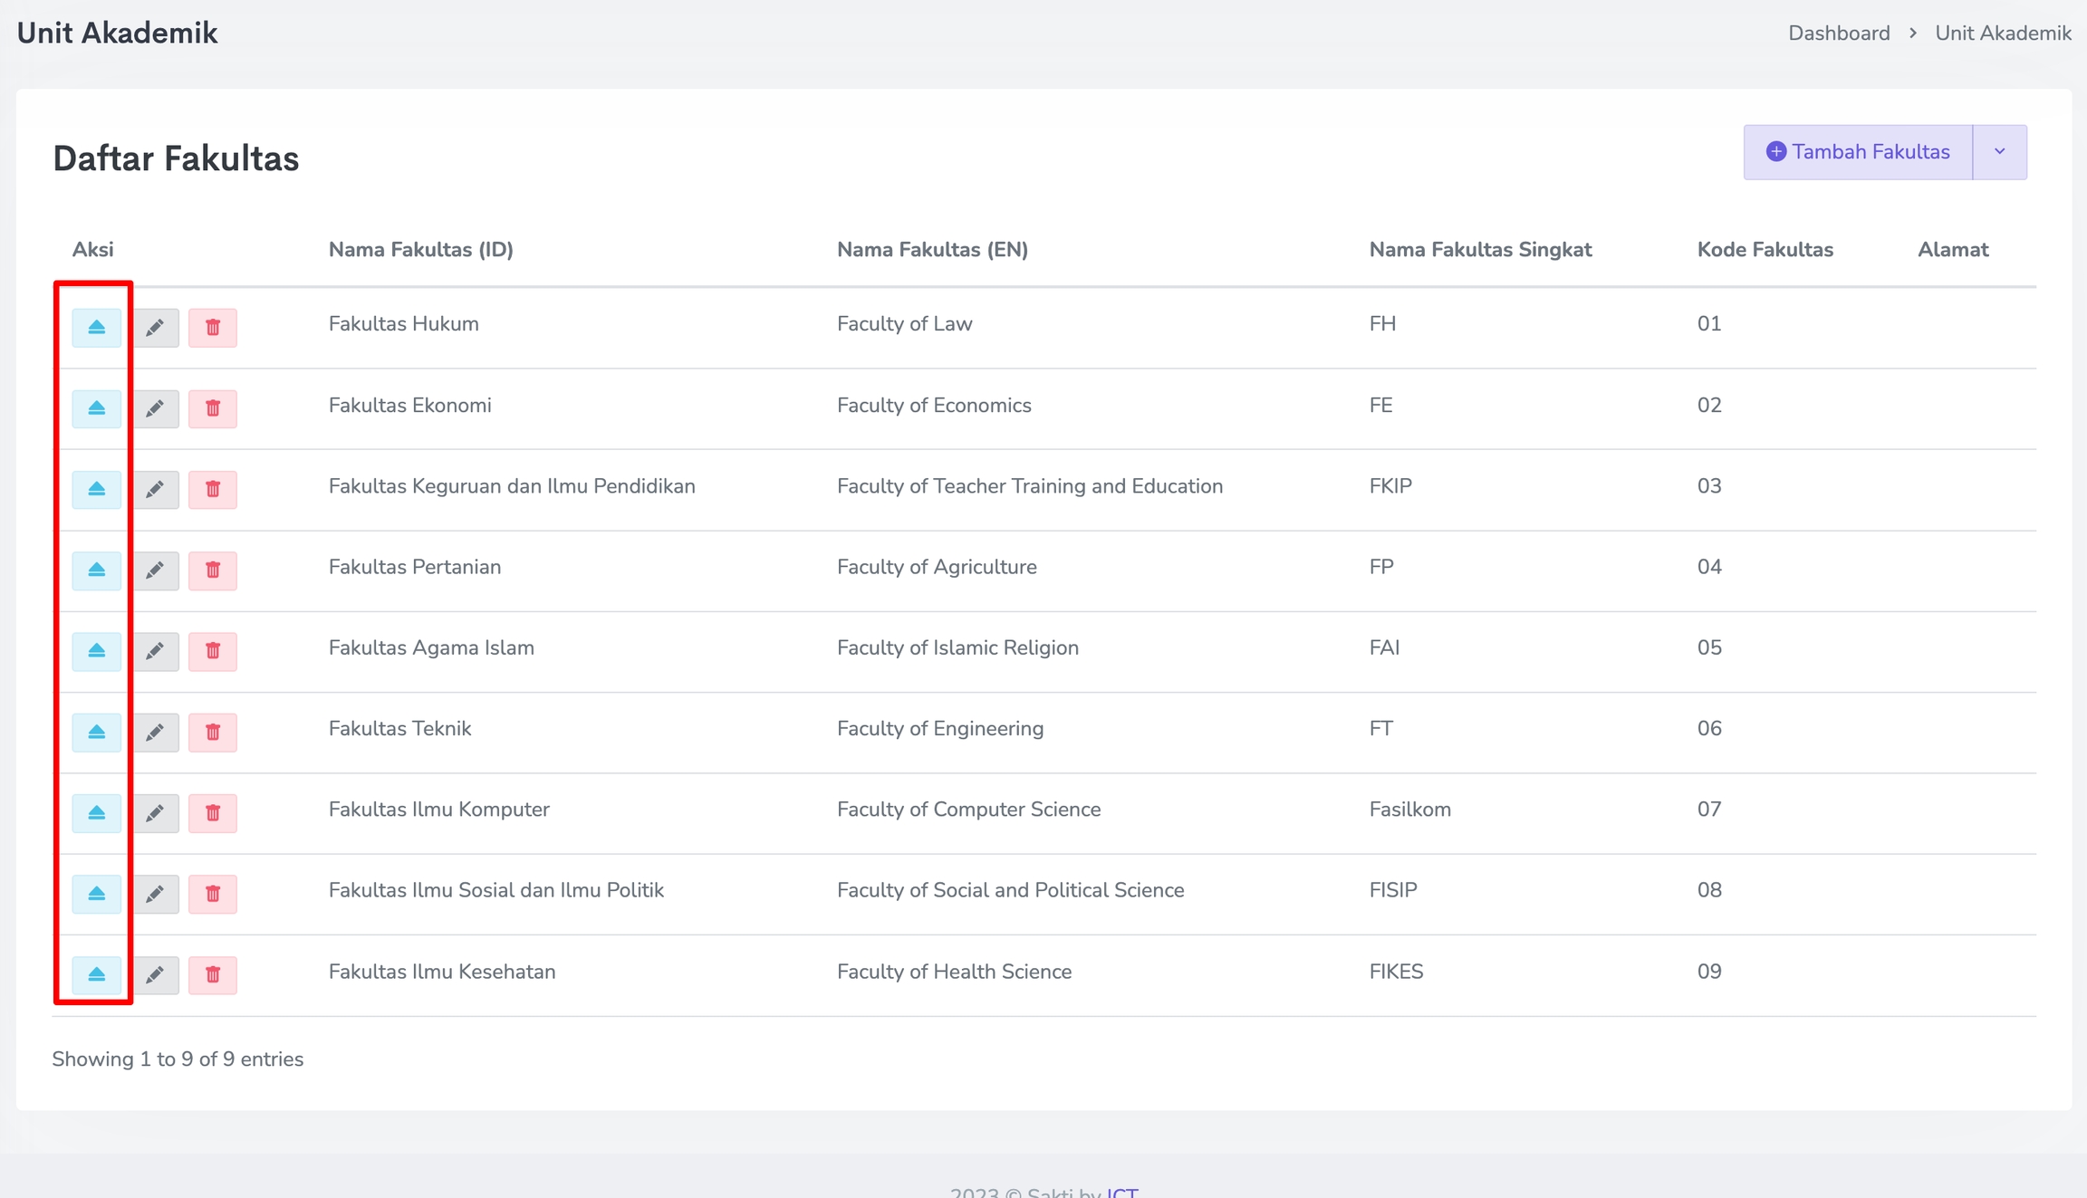Edit Fakultas Agama Islam with pencil icon
This screenshot has height=1198, width=2087.
coord(155,651)
